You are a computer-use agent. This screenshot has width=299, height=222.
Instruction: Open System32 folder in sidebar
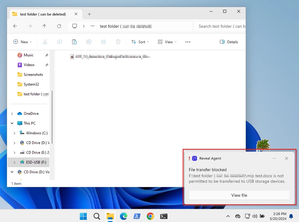tap(31, 84)
